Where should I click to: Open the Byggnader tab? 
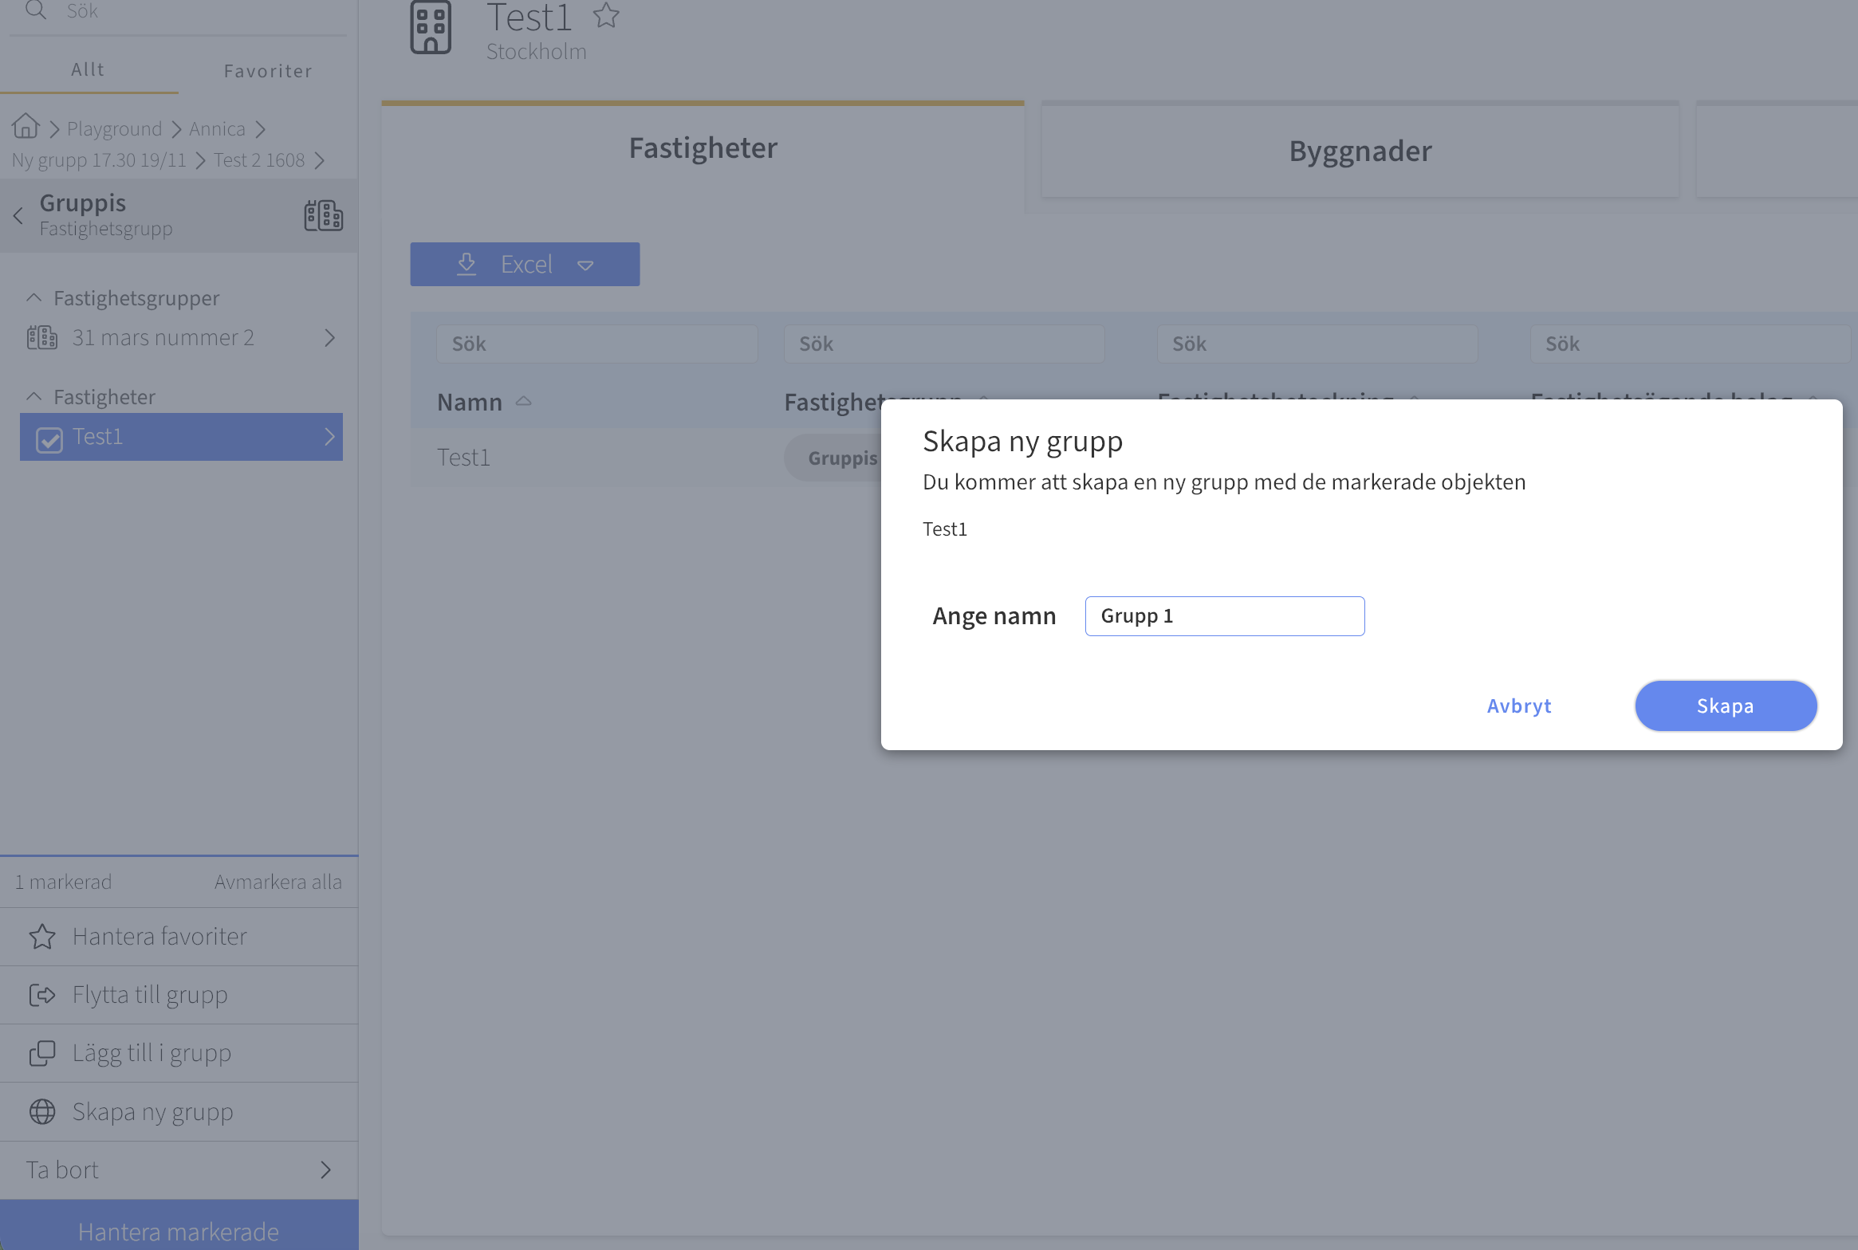(x=1360, y=151)
